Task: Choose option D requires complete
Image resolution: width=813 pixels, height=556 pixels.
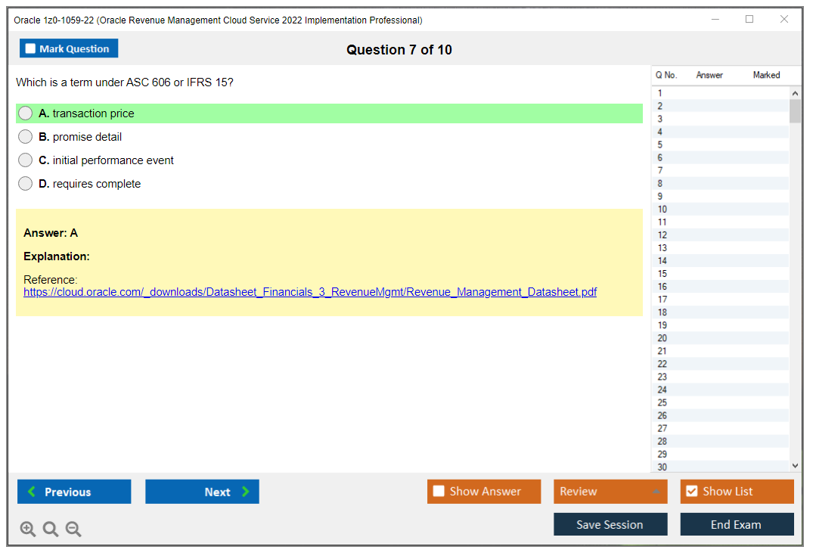Action: [26, 184]
